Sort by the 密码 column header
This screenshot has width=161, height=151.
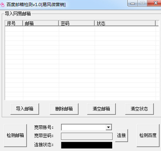pyautogui.click(x=76, y=23)
